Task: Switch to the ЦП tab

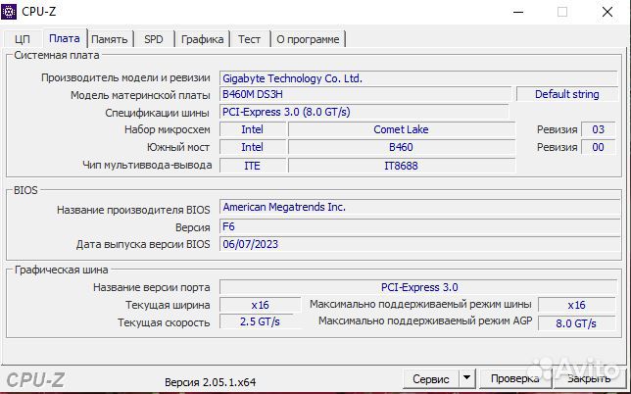Action: pyautogui.click(x=23, y=39)
